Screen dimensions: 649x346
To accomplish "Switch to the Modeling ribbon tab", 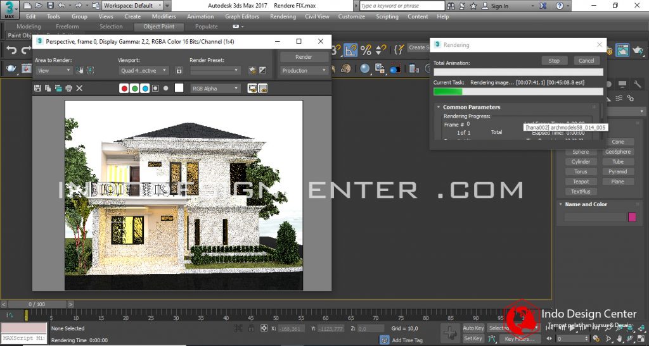I will [x=29, y=27].
